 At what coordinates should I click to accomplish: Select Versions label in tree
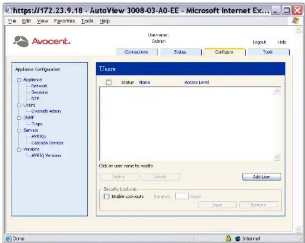pyautogui.click(x=31, y=149)
